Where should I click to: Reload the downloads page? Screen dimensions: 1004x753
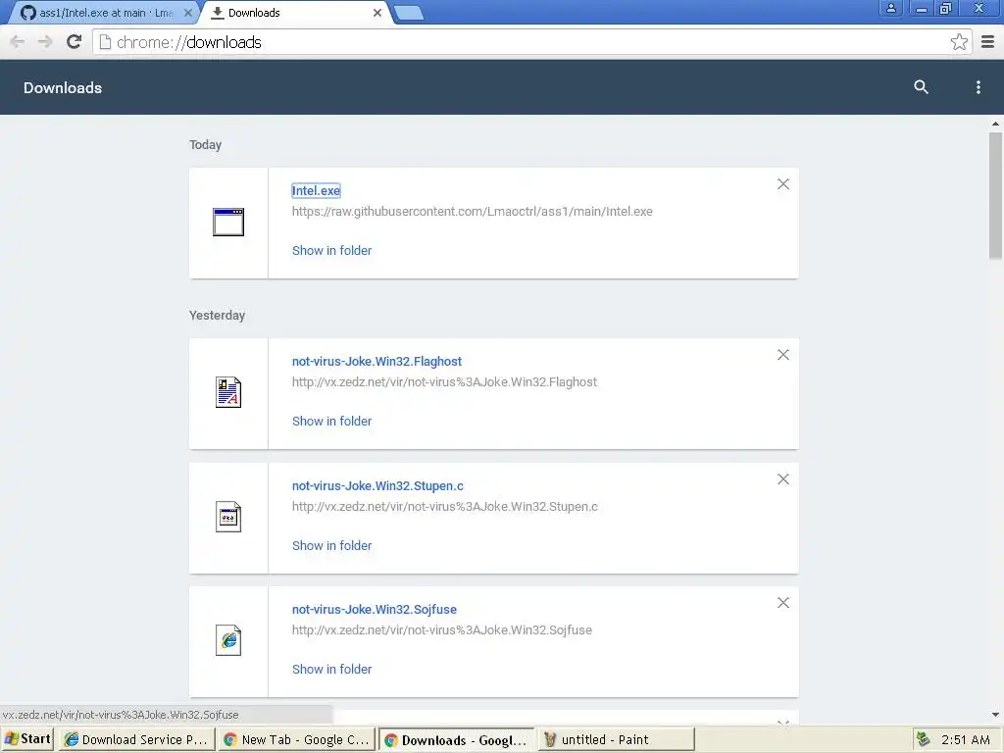click(75, 42)
